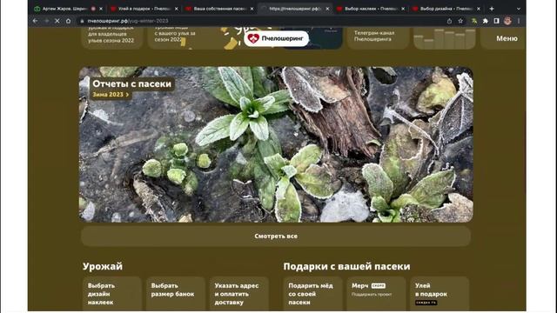Click the 'Урожай' section heading
This screenshot has width=557, height=313.
click(103, 266)
